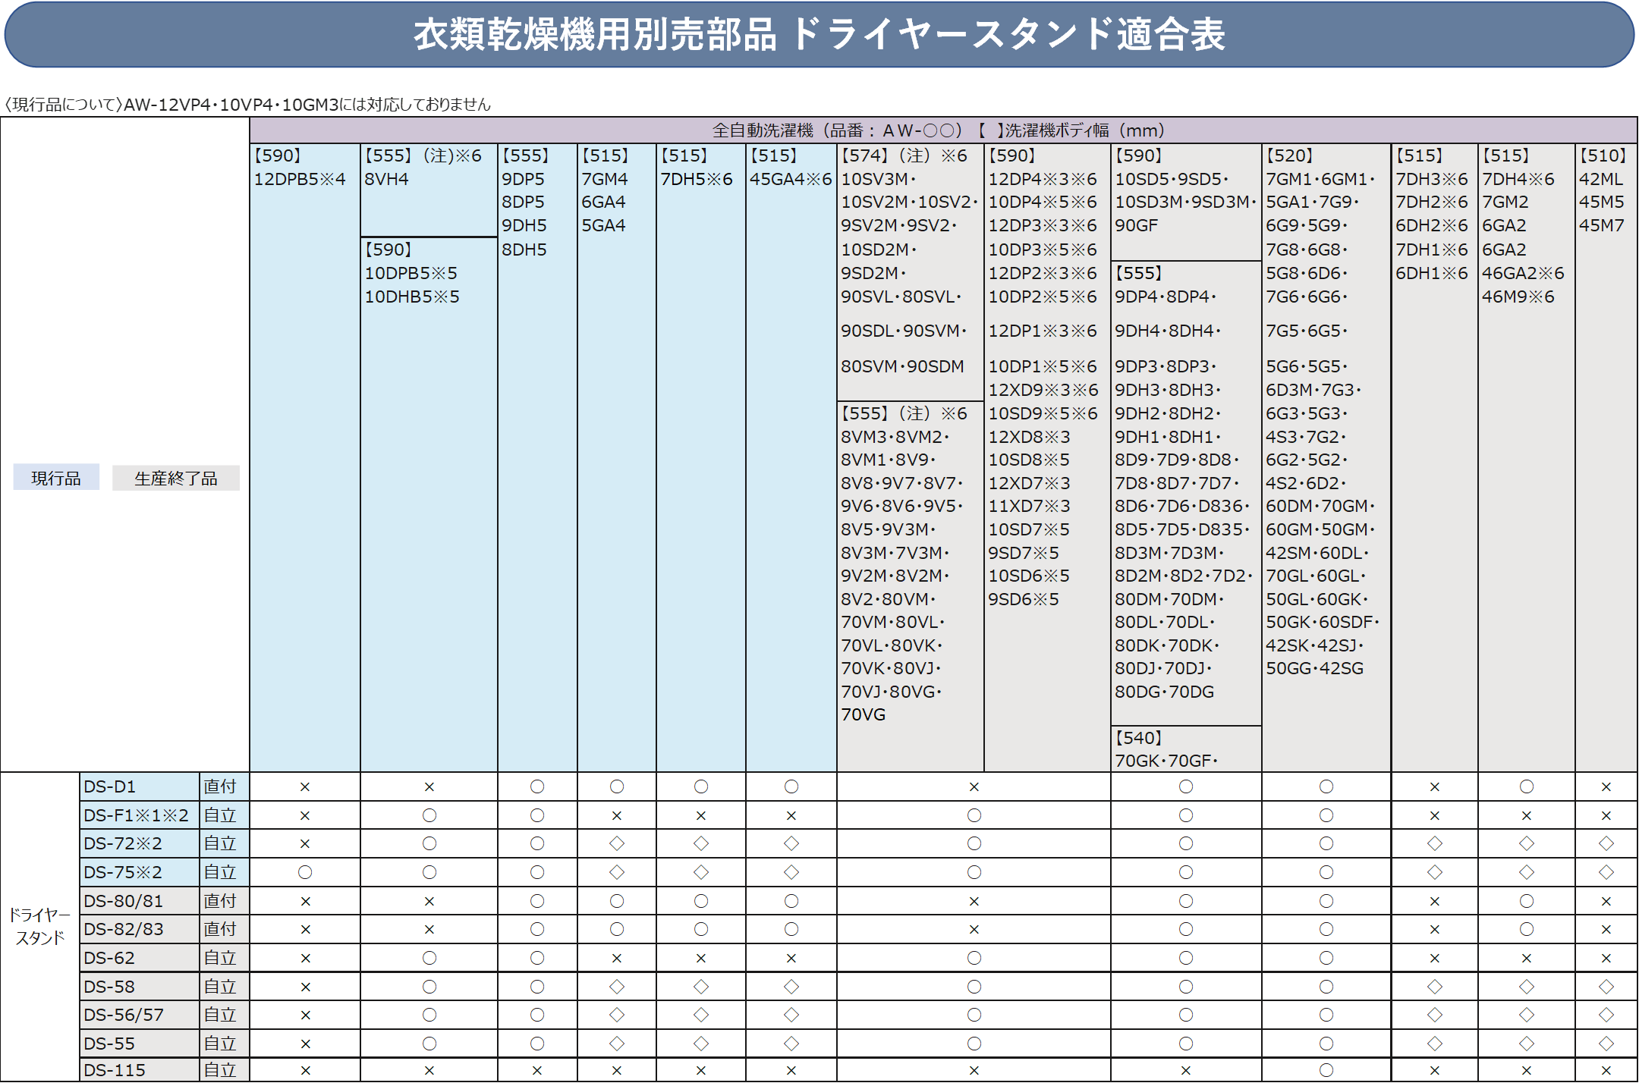Click the 生産終了品 legend label
The image size is (1639, 1083).
pos(175,478)
